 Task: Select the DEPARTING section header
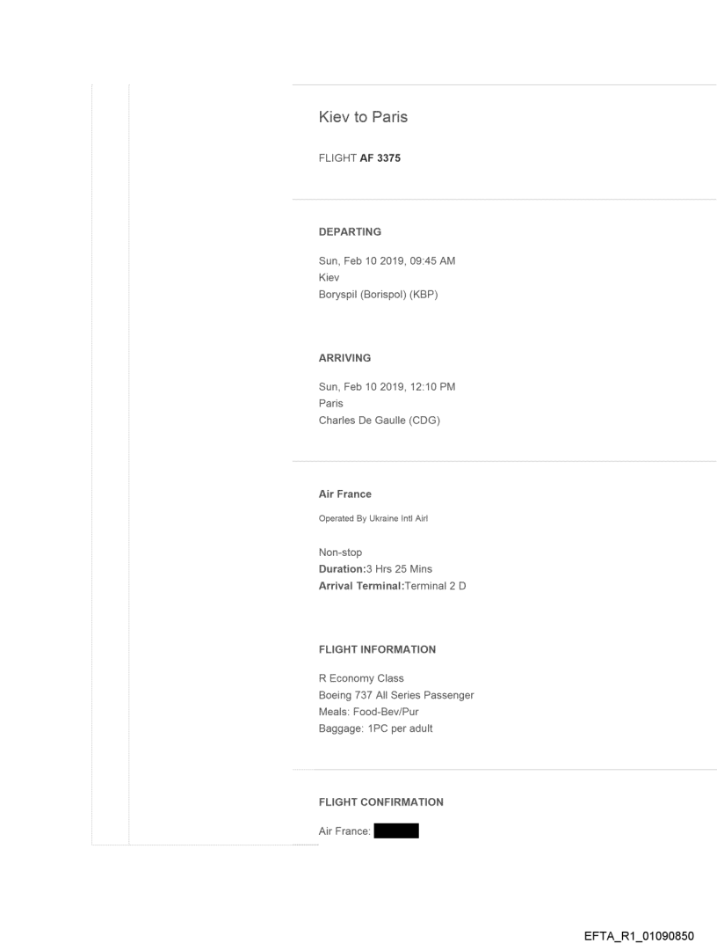pyautogui.click(x=350, y=232)
